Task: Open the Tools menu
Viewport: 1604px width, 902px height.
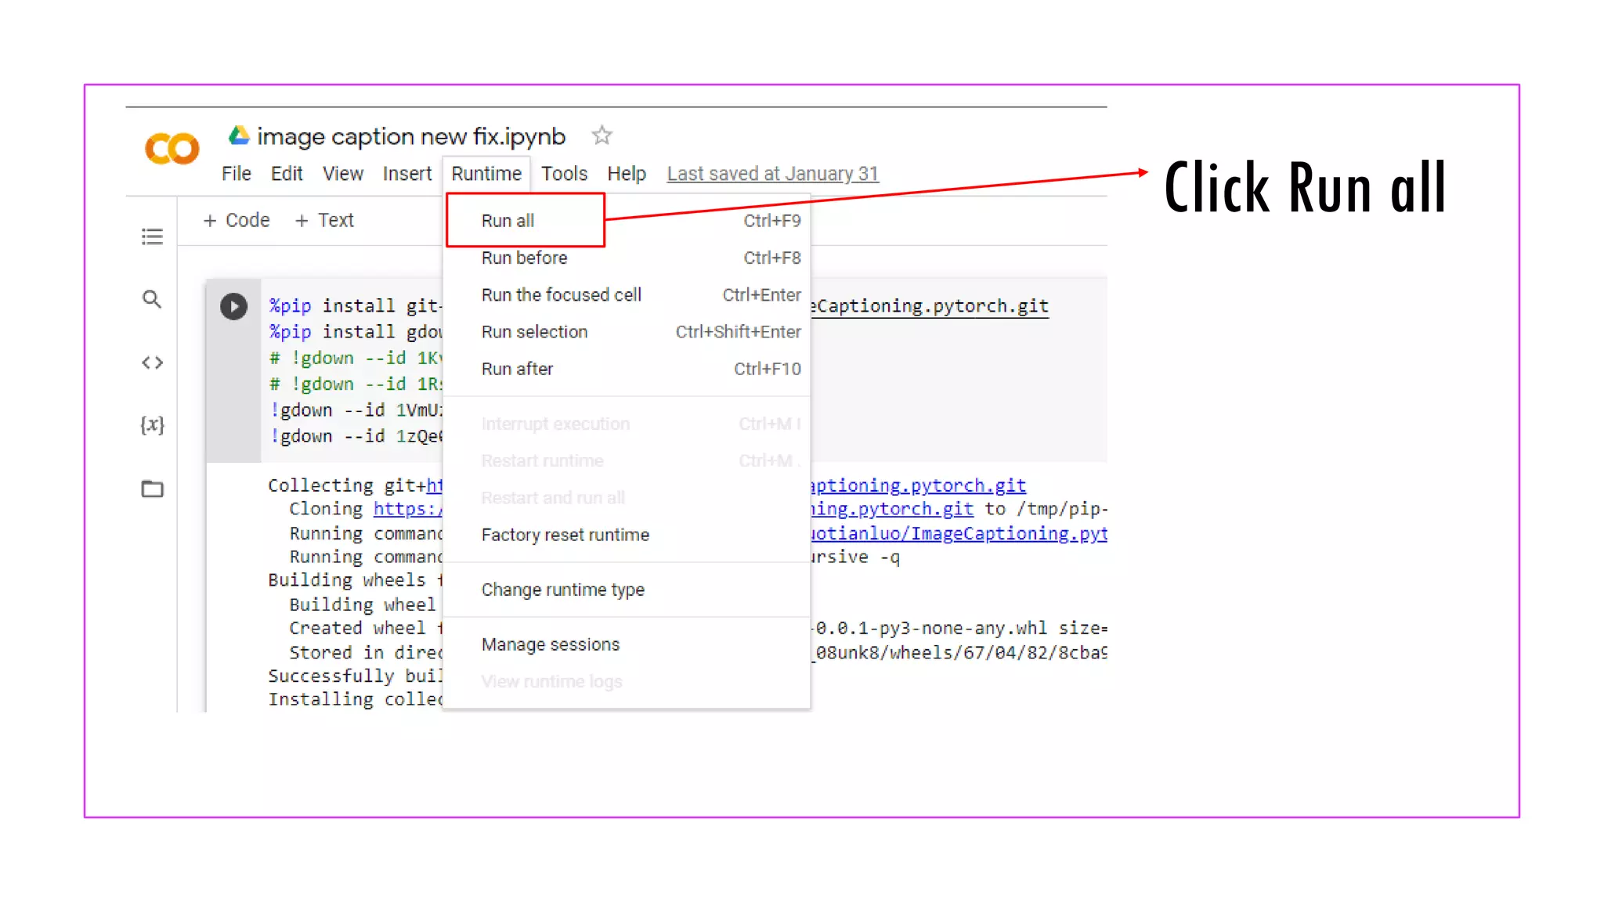Action: coord(564,174)
